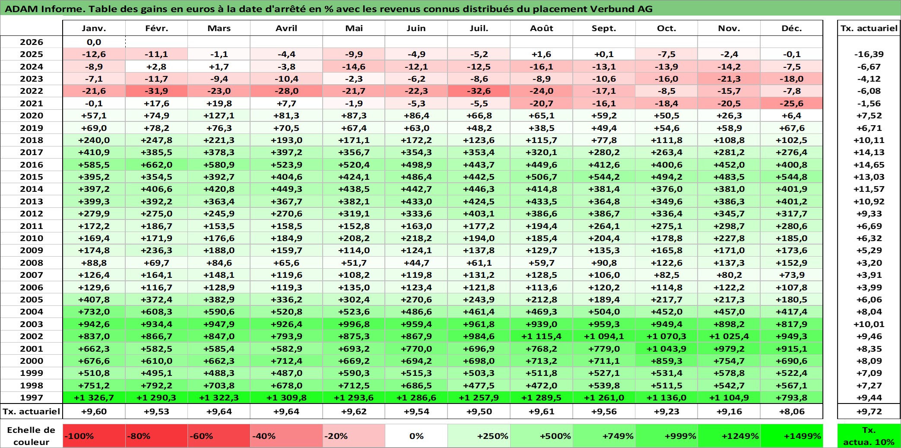901x448 pixels.
Task: Select the -20% pale pink swatch
Action: tap(354, 436)
